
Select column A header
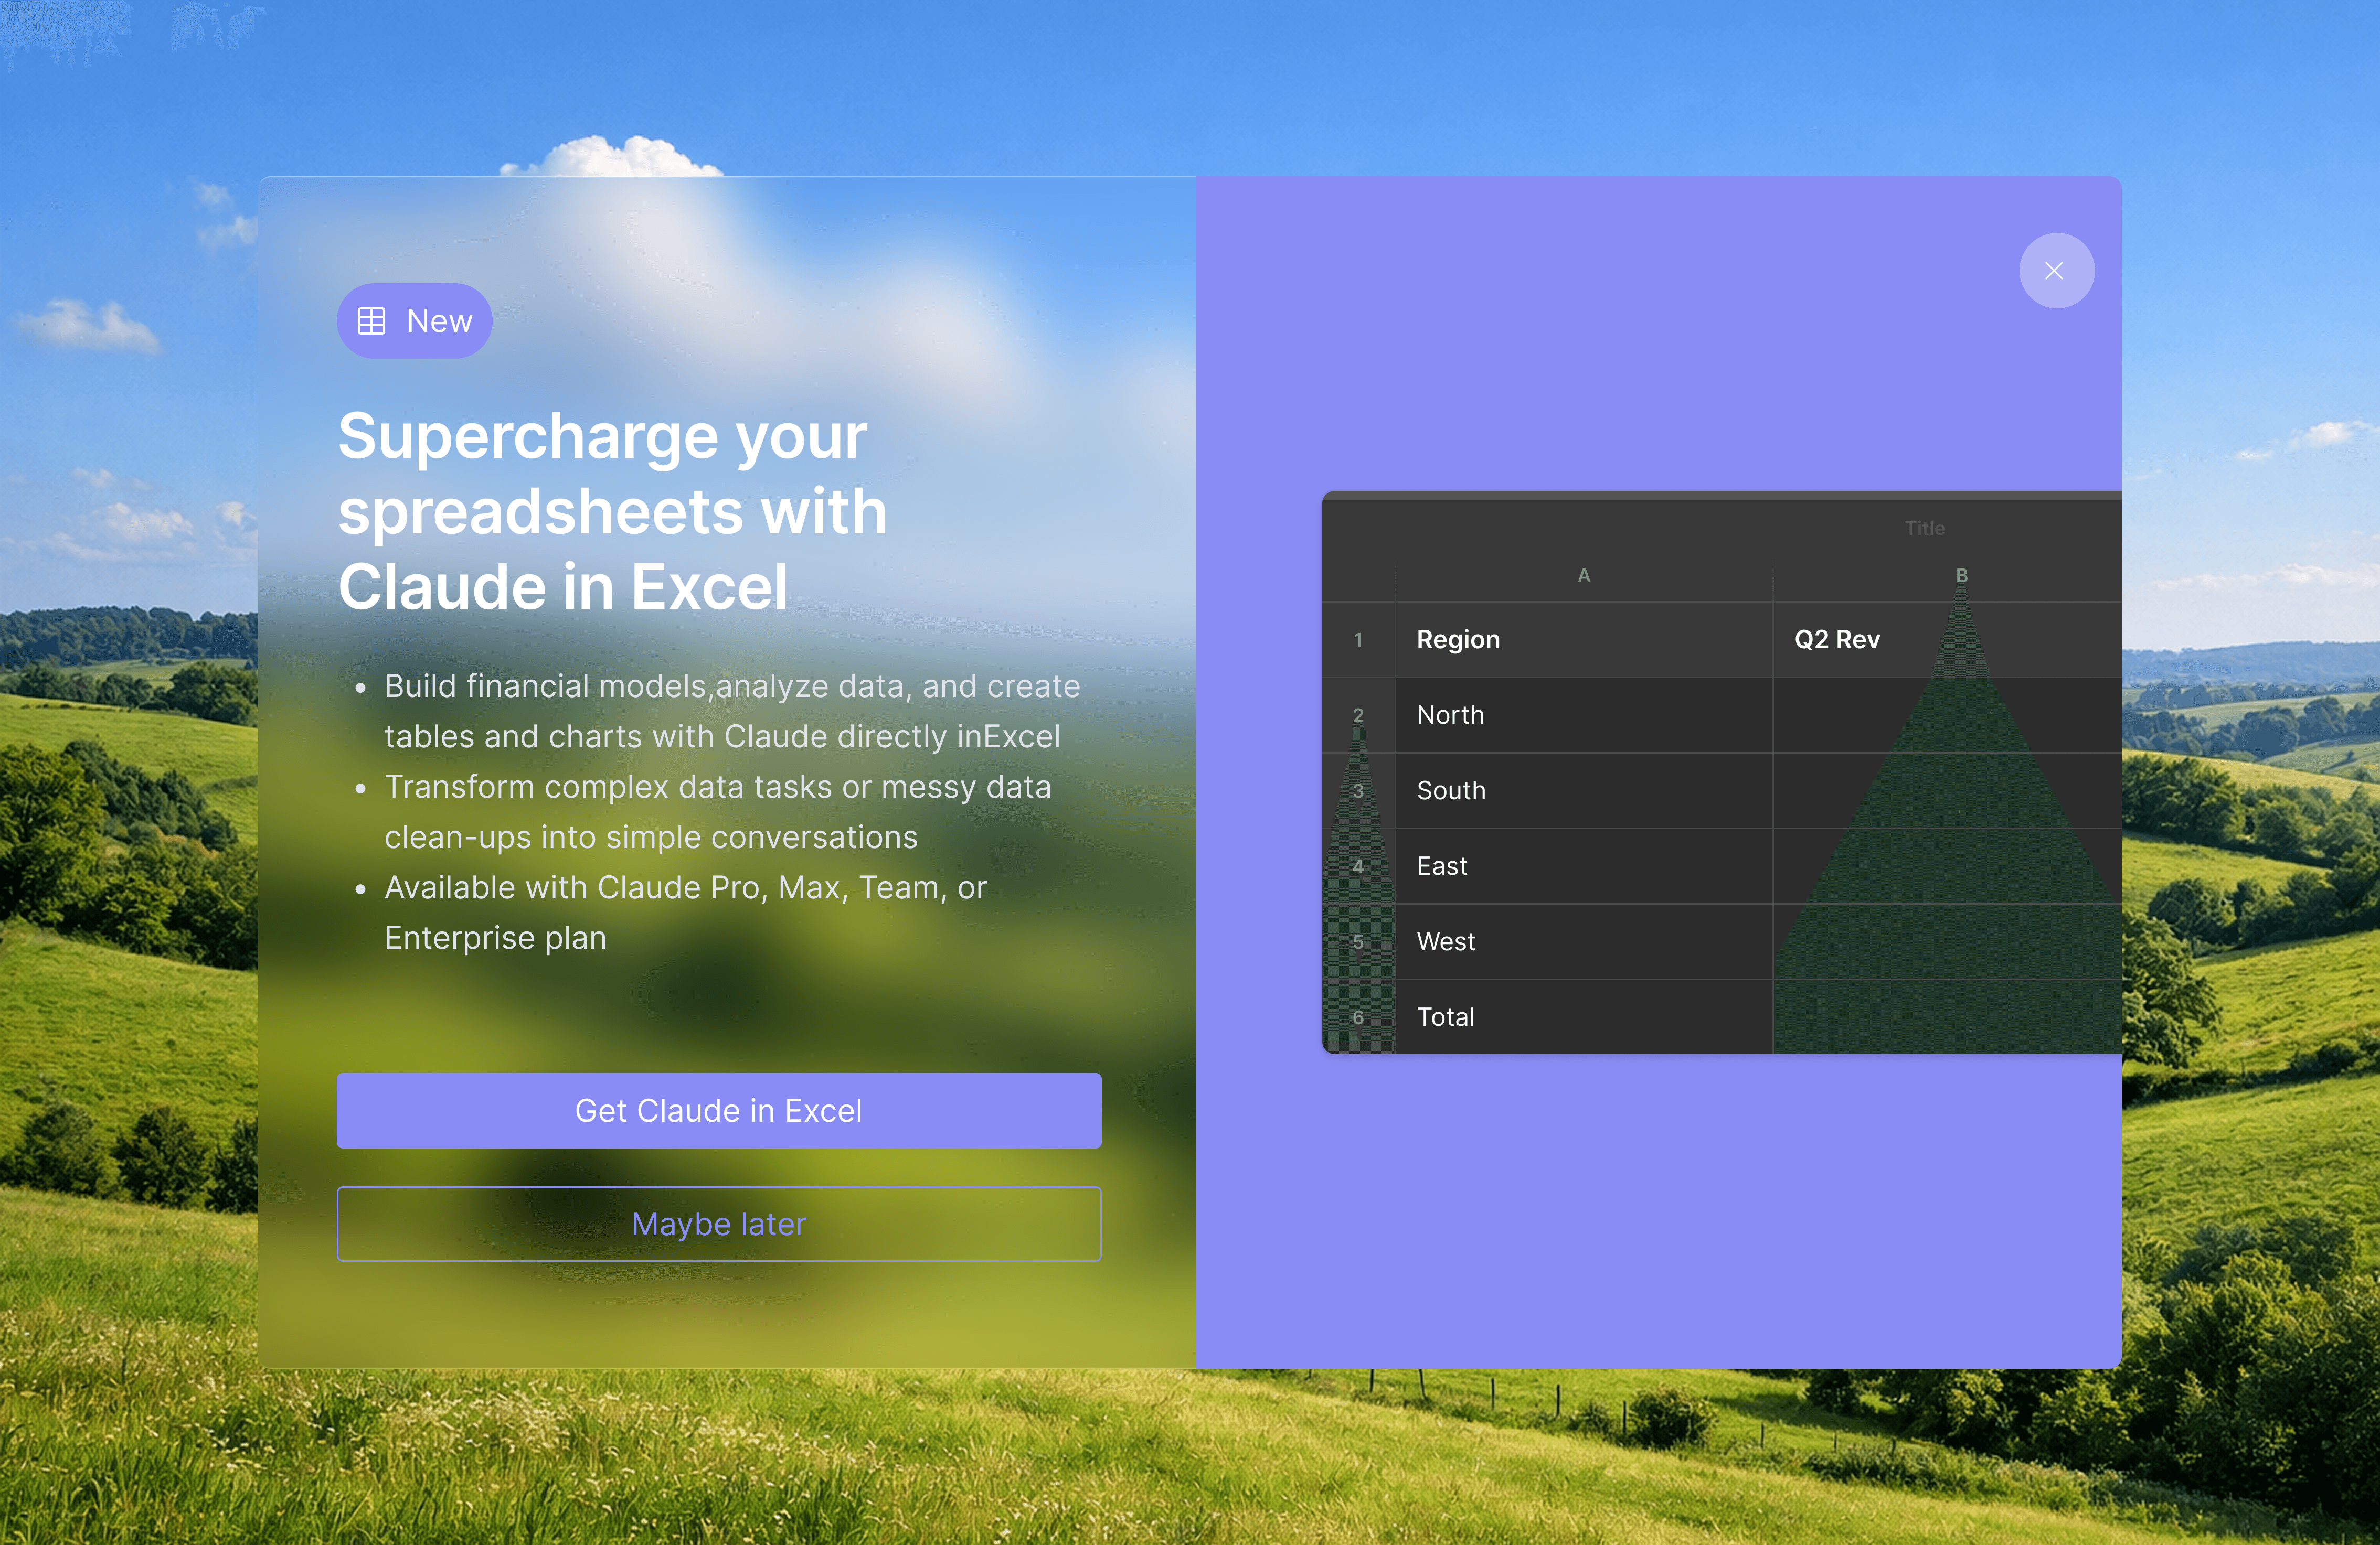[x=1583, y=576]
